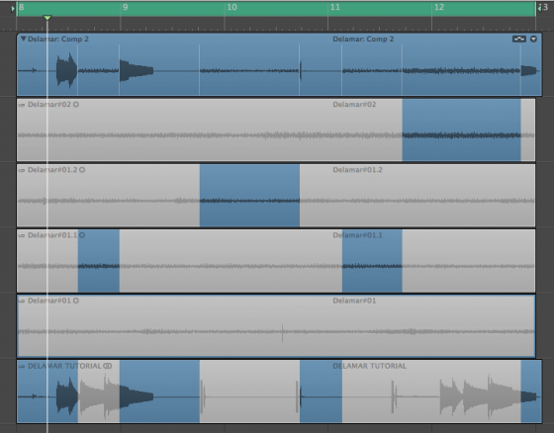This screenshot has height=433, width=554.
Task: Select the Delamar#01 take lane
Action: tap(276, 326)
